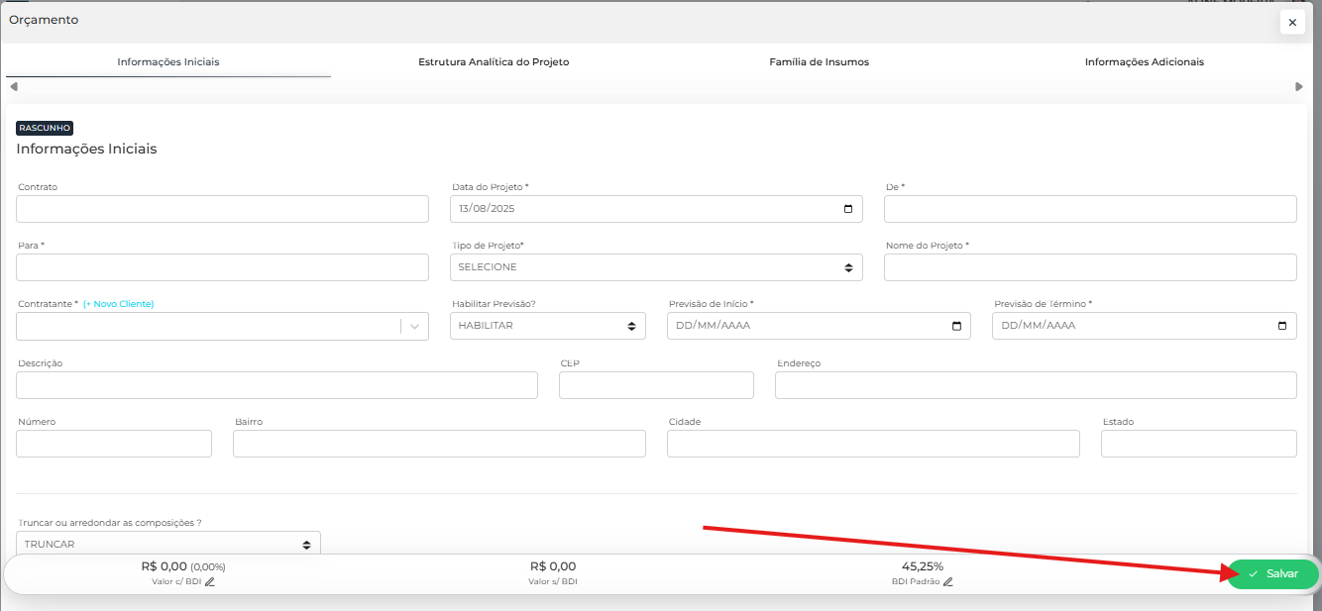Open the Tipo de Projeto dropdown
Image resolution: width=1322 pixels, height=611 pixels.
click(655, 267)
